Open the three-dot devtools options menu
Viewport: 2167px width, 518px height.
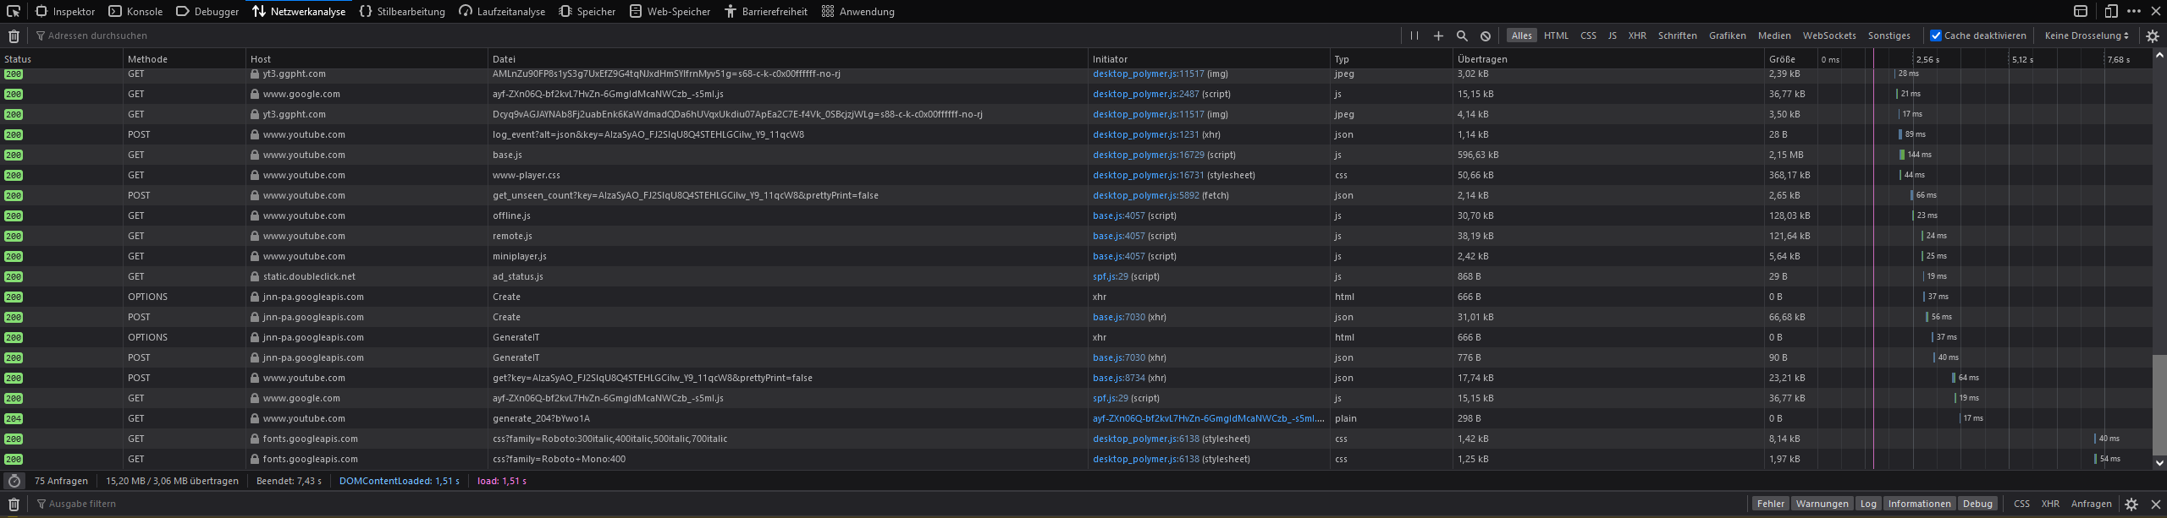click(2134, 11)
